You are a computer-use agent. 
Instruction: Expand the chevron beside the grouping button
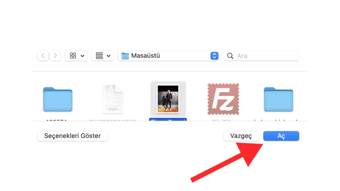tap(109, 56)
